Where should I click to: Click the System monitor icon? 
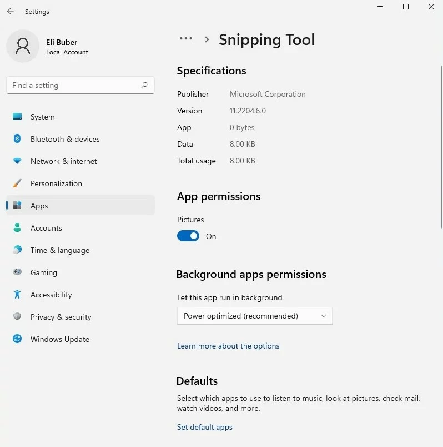pos(17,116)
